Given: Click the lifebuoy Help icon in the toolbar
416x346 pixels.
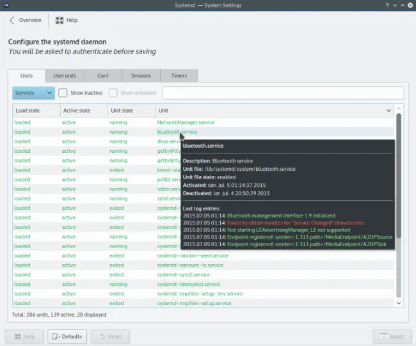Looking at the screenshot, I should pos(60,20).
